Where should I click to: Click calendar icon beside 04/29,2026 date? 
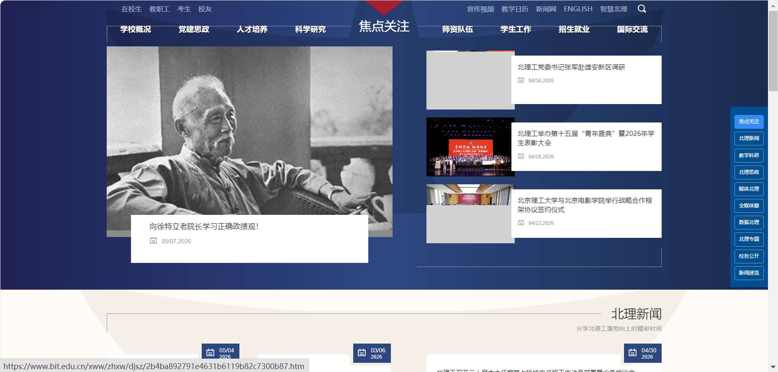pos(521,156)
